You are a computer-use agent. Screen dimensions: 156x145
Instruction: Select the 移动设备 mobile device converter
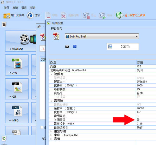[21, 41]
